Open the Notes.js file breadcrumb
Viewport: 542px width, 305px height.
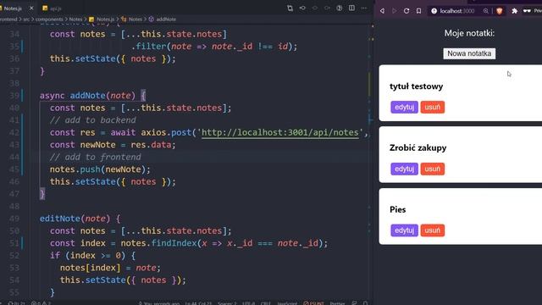click(102, 19)
